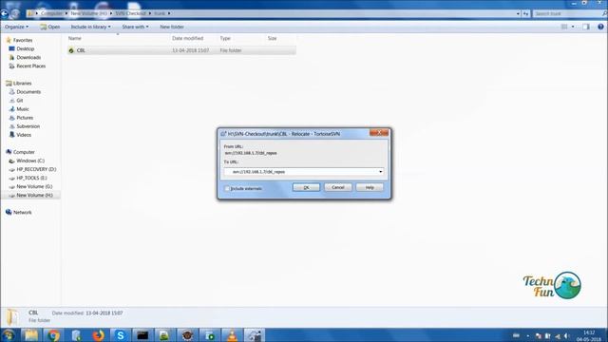Click the Open toolbar button
The width and height of the screenshot is (608, 342).
point(50,27)
